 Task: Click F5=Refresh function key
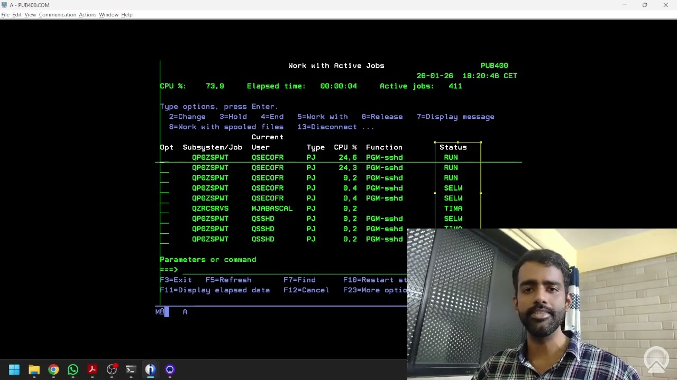point(228,280)
